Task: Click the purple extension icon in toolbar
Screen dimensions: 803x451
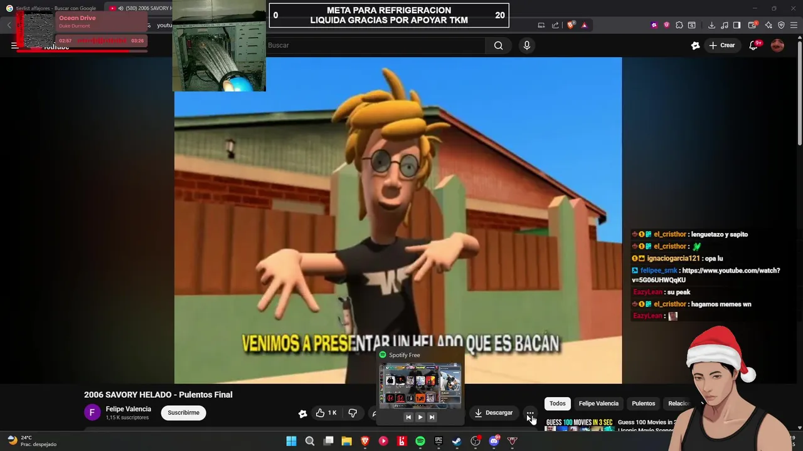Action: click(x=654, y=25)
